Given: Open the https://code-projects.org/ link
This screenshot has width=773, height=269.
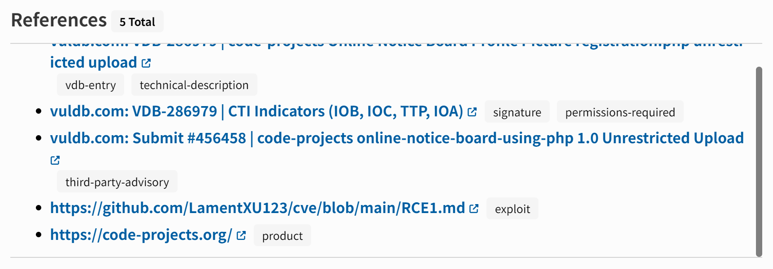Looking at the screenshot, I should (x=141, y=235).
